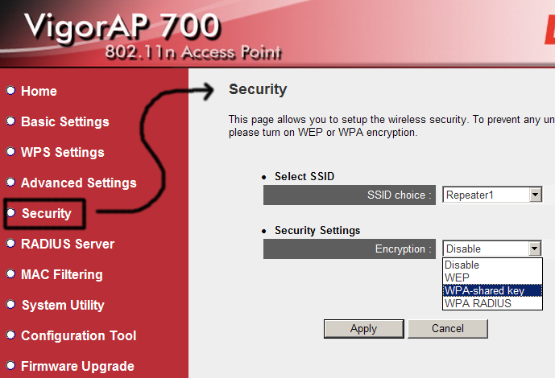Click the Apply button

(x=364, y=329)
